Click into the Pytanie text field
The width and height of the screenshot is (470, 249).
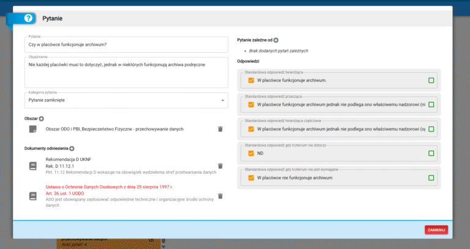pos(125,45)
